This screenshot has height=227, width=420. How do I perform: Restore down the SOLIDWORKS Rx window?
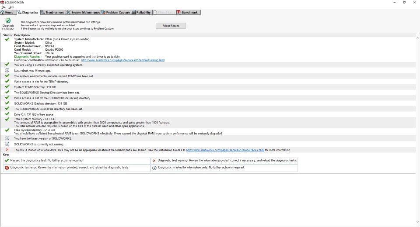[x=404, y=3]
